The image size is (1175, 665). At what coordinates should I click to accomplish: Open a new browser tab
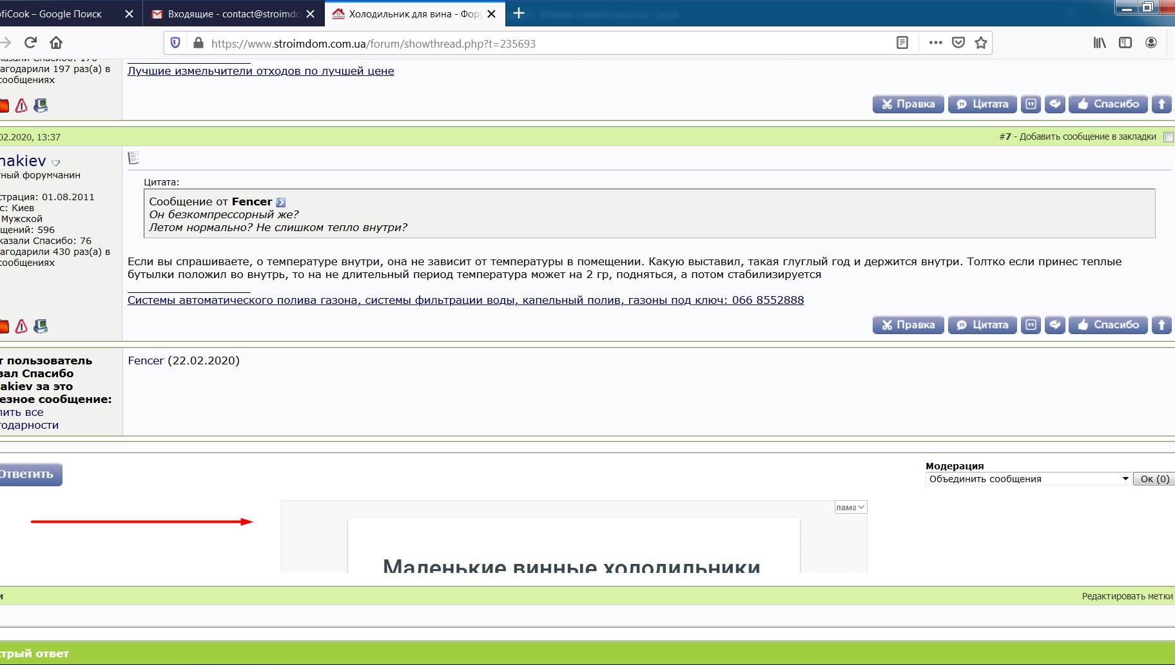(519, 13)
